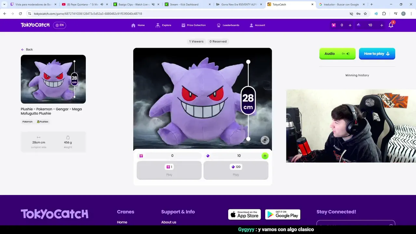The image size is (416, 234).
Task: Bookmark this page with star icon
Action: click(365, 14)
